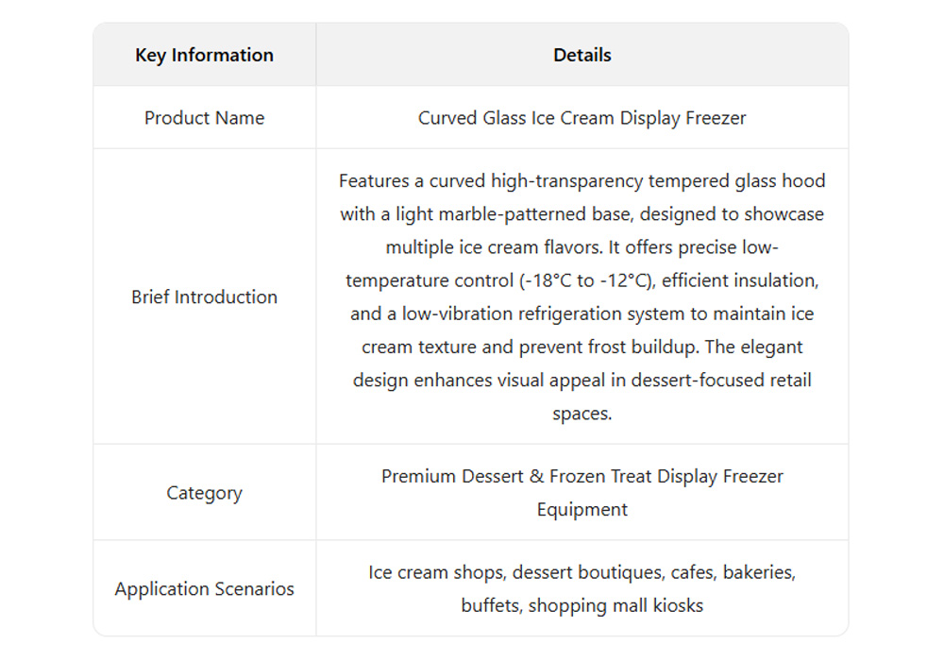Click the Key Information column header
Image resolution: width=944 pixels, height=661 pixels.
204,55
